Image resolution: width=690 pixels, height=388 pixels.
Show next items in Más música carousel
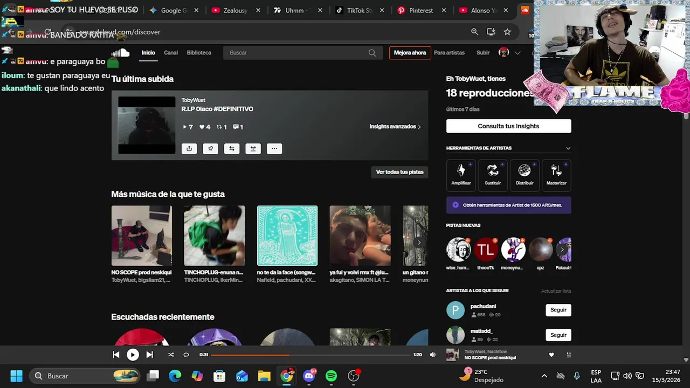click(419, 242)
